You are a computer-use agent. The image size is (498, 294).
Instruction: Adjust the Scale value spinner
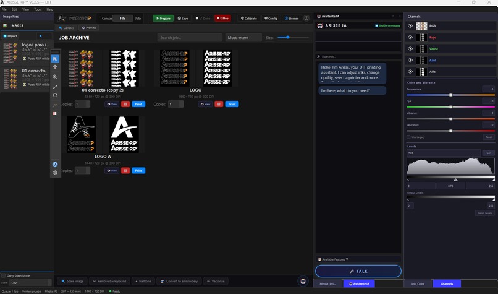point(49,282)
